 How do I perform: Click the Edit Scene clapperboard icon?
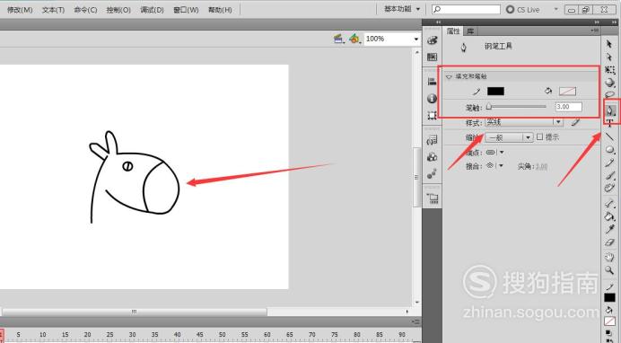coord(338,39)
